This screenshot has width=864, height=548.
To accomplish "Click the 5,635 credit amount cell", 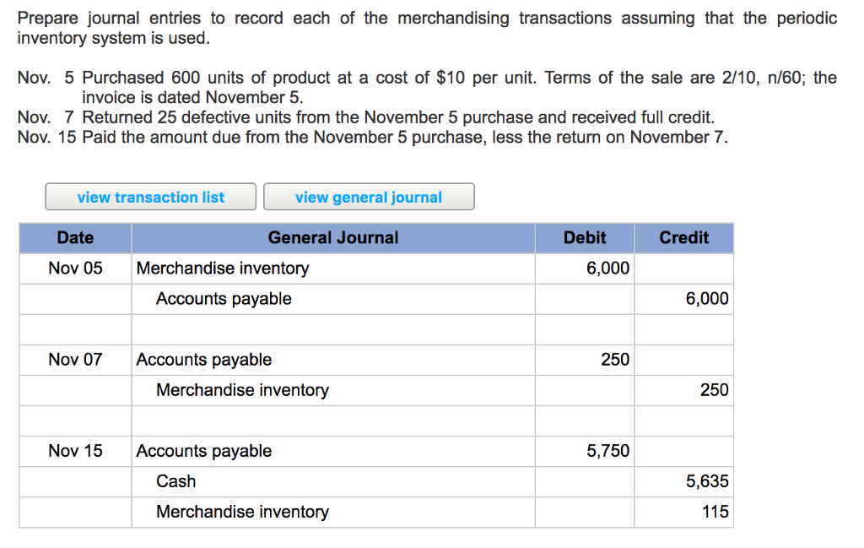I will pyautogui.click(x=683, y=481).
